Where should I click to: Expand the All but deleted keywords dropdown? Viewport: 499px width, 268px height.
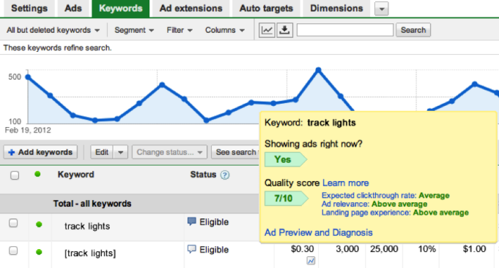tap(53, 30)
